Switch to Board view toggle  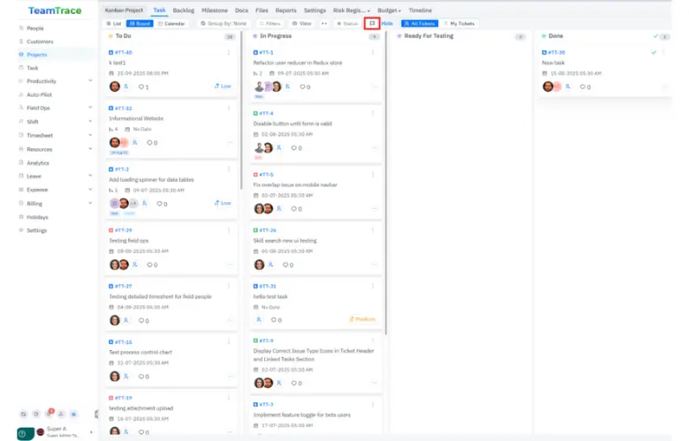point(139,23)
